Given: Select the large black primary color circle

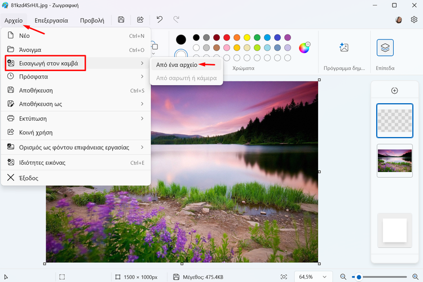Looking at the screenshot, I should (x=180, y=39).
